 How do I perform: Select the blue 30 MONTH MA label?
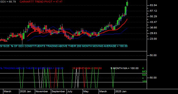click(32, 68)
